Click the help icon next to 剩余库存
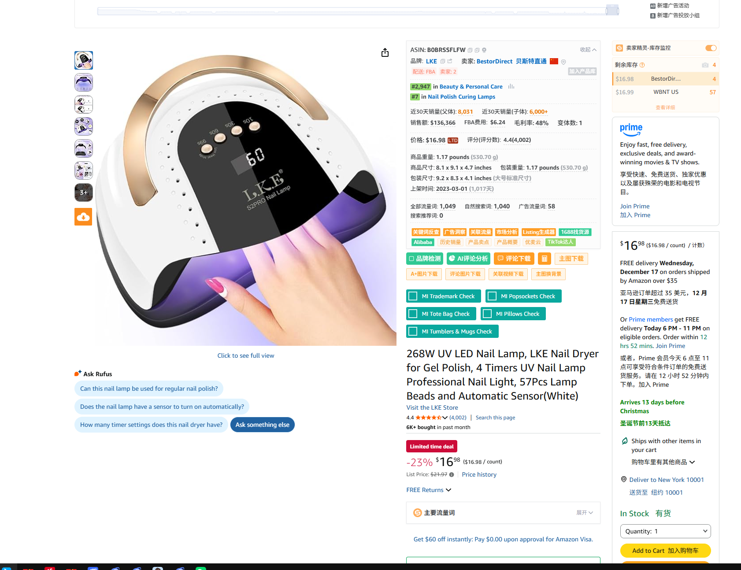The image size is (741, 570). click(x=642, y=65)
